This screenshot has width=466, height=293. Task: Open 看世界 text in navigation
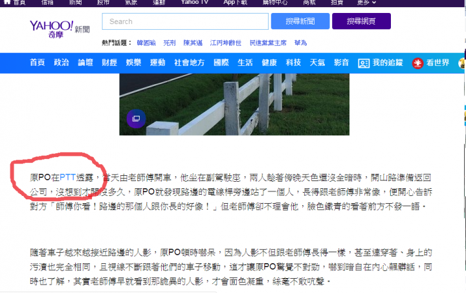[x=438, y=63]
